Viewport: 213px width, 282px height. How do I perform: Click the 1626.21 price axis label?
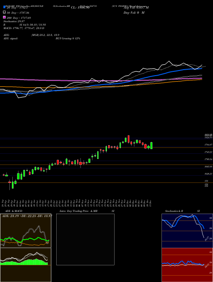[209, 174]
